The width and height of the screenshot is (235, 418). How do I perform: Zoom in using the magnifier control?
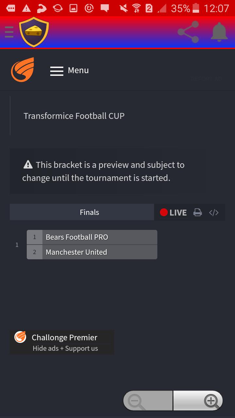(211, 400)
